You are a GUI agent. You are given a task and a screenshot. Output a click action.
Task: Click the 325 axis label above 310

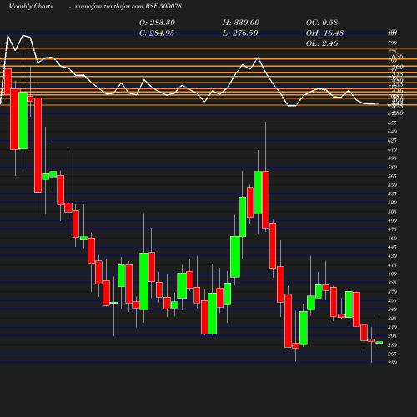tap(392, 319)
